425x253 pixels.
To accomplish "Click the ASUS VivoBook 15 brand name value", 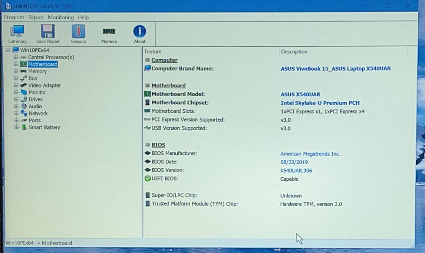I will coord(336,69).
